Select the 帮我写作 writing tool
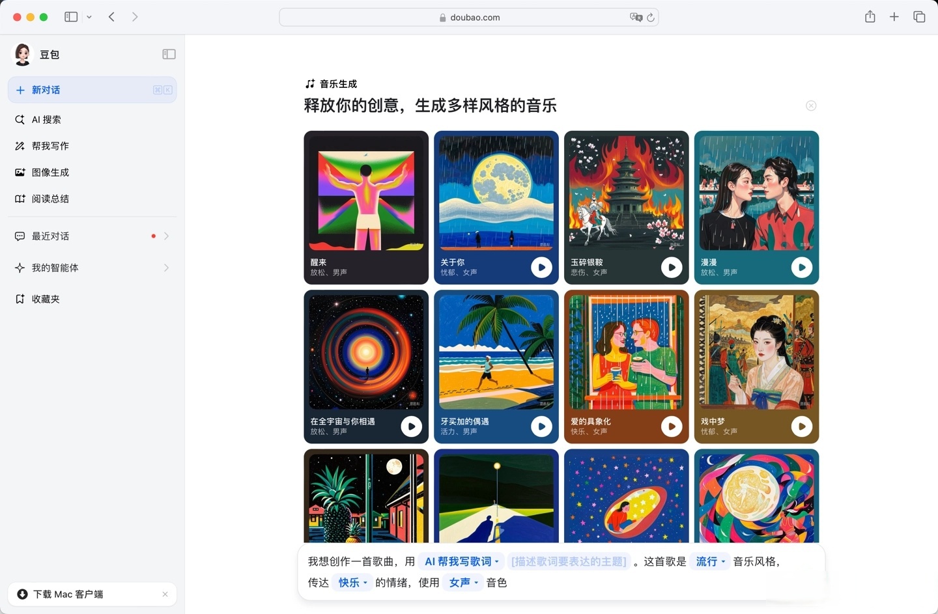Screen dimensions: 938x614 (49, 146)
